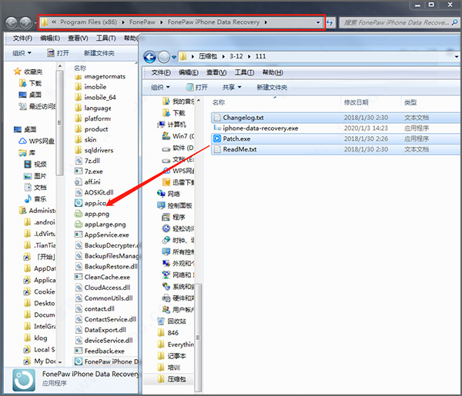Image resolution: width=462 pixels, height=396 pixels.
Task: Click the AppService.exe file icon
Action: pyautogui.click(x=79, y=235)
